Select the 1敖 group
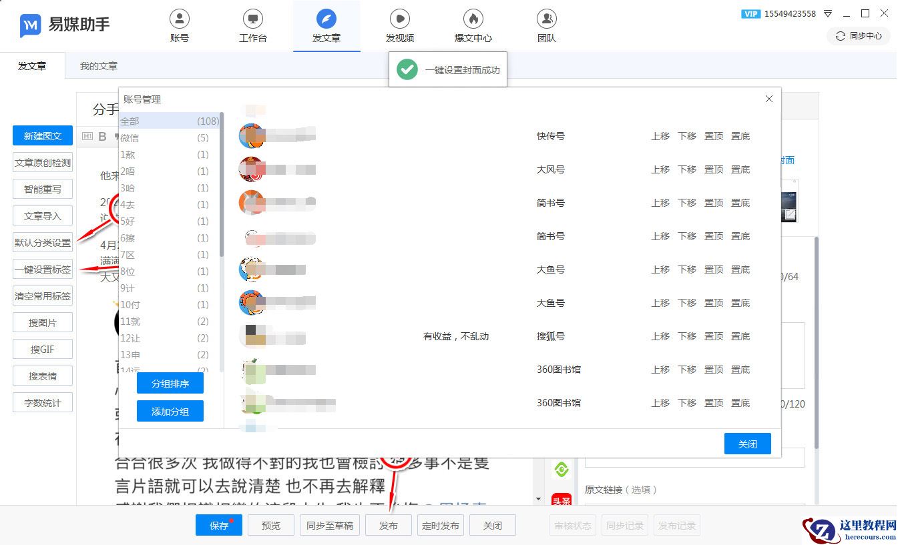 coord(170,155)
